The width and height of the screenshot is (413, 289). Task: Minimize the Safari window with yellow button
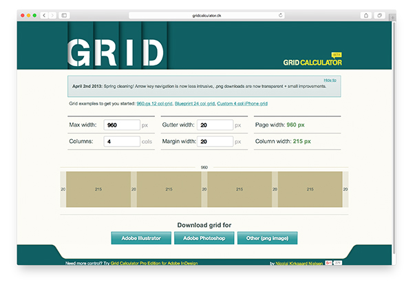[28, 16]
